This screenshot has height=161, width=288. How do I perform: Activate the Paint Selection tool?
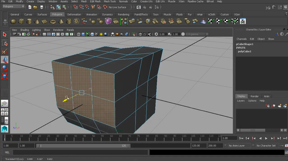[x=4, y=51]
